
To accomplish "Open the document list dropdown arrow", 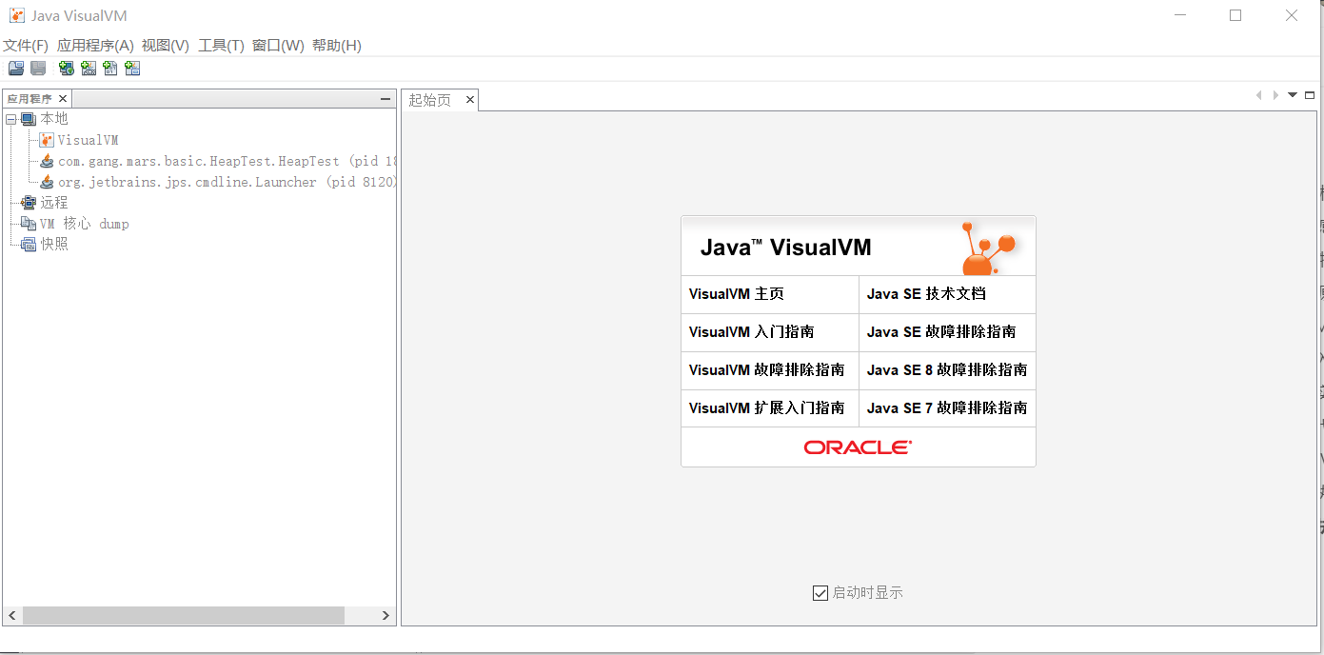I will pos(1293,95).
